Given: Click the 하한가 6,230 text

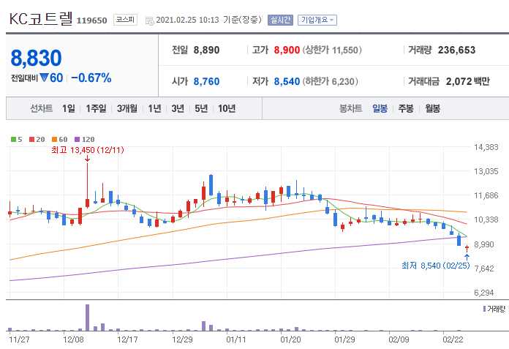Looking at the screenshot, I should click(x=330, y=81).
